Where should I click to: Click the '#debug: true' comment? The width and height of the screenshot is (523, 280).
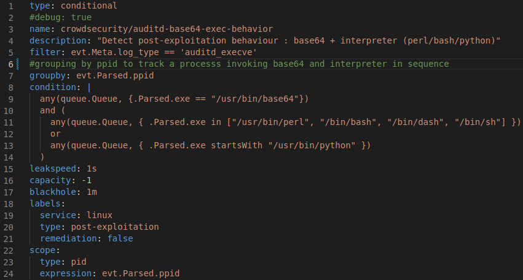tap(60, 17)
